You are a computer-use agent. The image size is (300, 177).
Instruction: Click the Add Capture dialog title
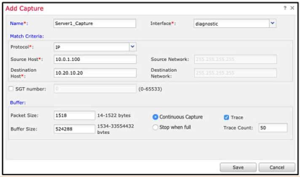click(24, 8)
